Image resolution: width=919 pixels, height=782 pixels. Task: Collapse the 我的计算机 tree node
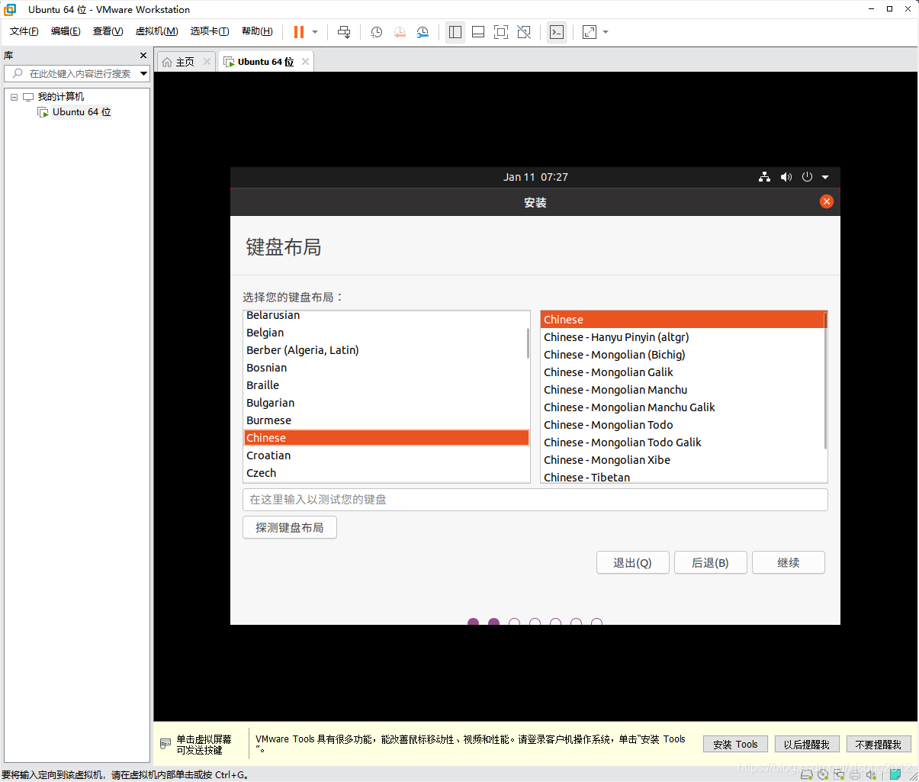[14, 97]
